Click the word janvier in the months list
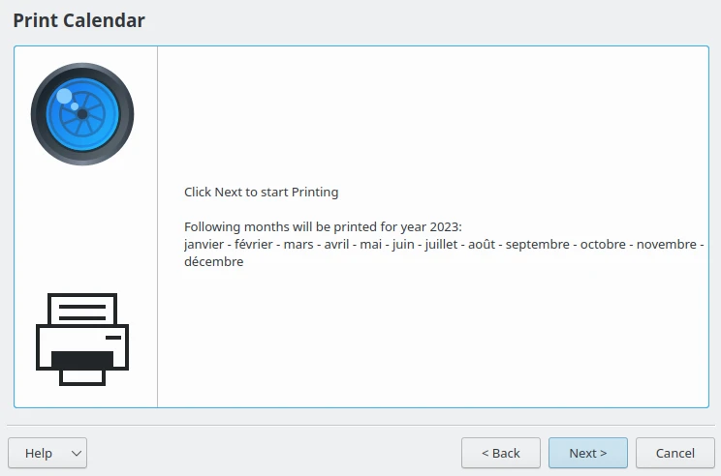Viewport: 721px width, 476px height. [x=202, y=244]
